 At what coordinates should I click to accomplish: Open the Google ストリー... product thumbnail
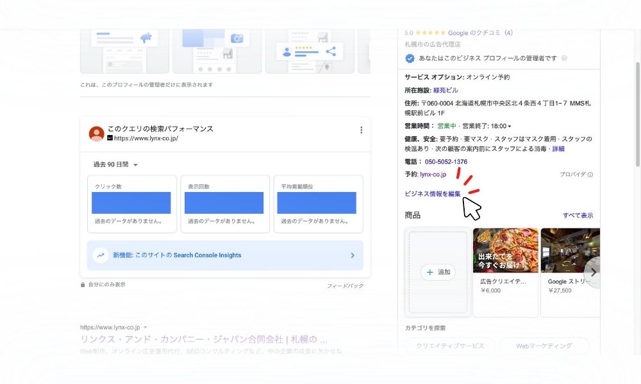pos(570,250)
